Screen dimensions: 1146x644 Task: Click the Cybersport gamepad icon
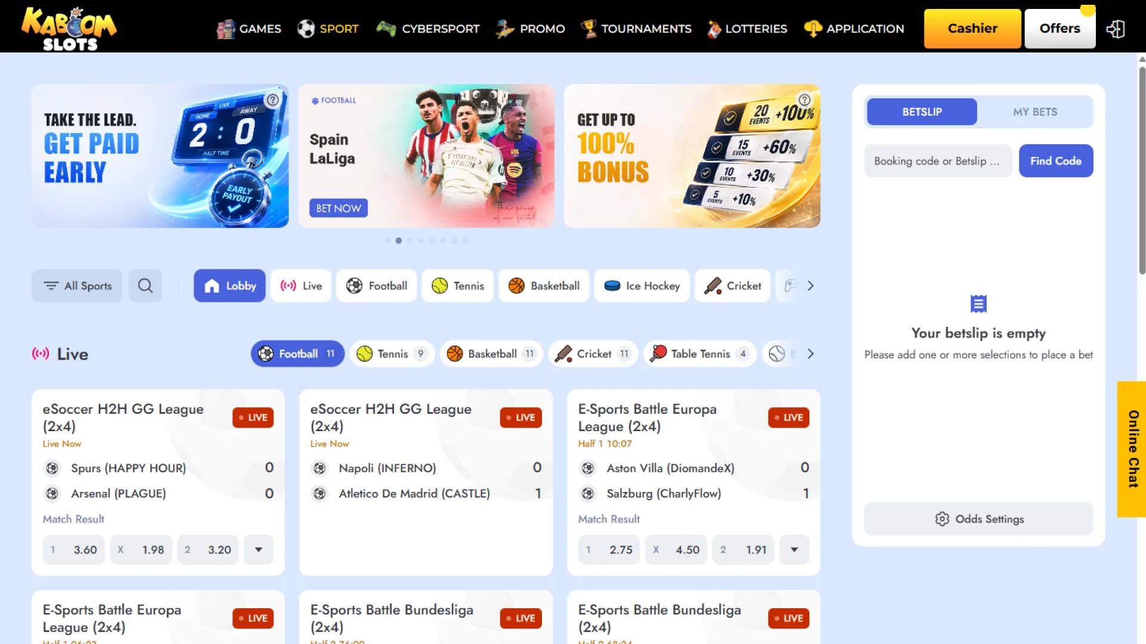[386, 29]
